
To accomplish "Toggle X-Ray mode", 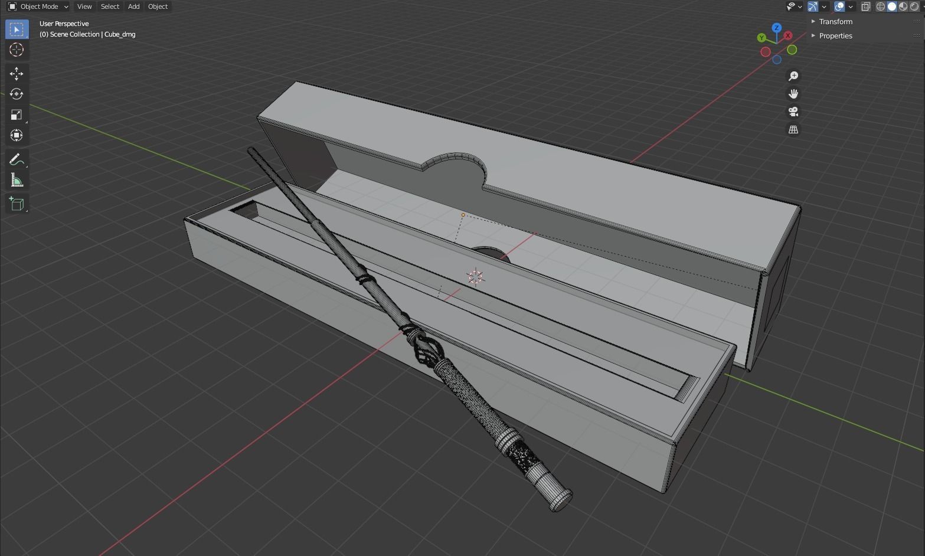I will click(866, 6).
